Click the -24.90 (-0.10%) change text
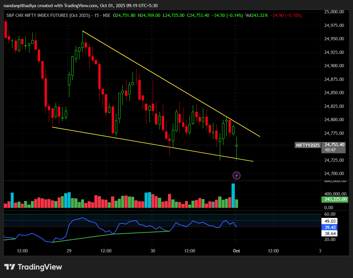Image resolution: width=353 pixels, height=278 pixels. pyautogui.click(x=286, y=15)
